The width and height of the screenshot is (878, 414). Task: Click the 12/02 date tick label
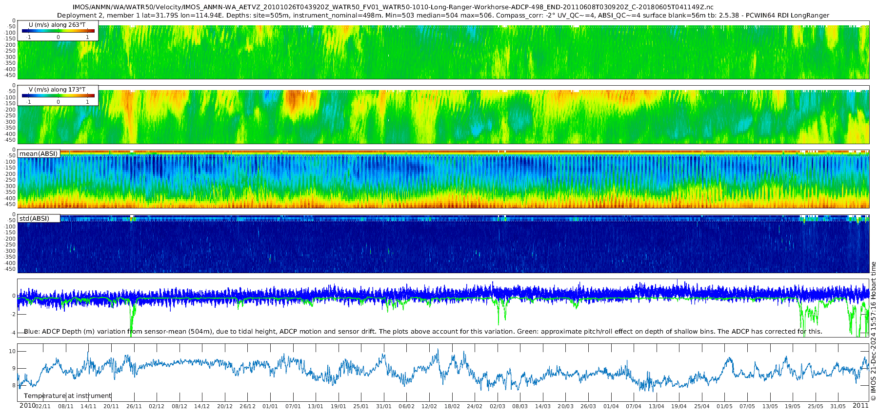429,407
